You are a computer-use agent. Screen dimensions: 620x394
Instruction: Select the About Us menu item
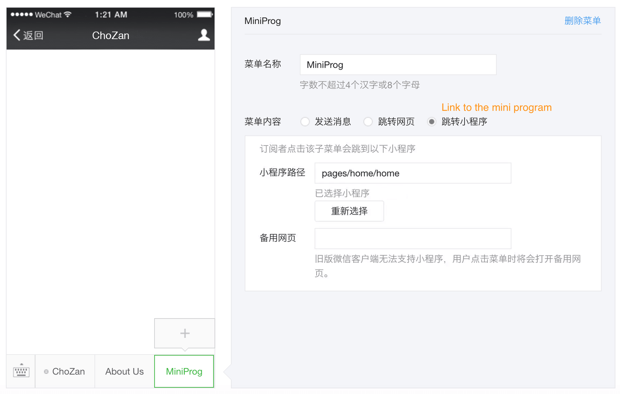(x=124, y=371)
